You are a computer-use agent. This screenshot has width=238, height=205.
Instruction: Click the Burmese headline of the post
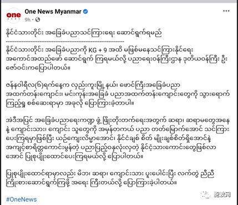tap(84, 33)
